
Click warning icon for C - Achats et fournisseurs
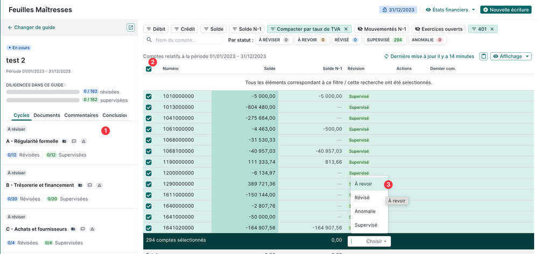(x=92, y=229)
